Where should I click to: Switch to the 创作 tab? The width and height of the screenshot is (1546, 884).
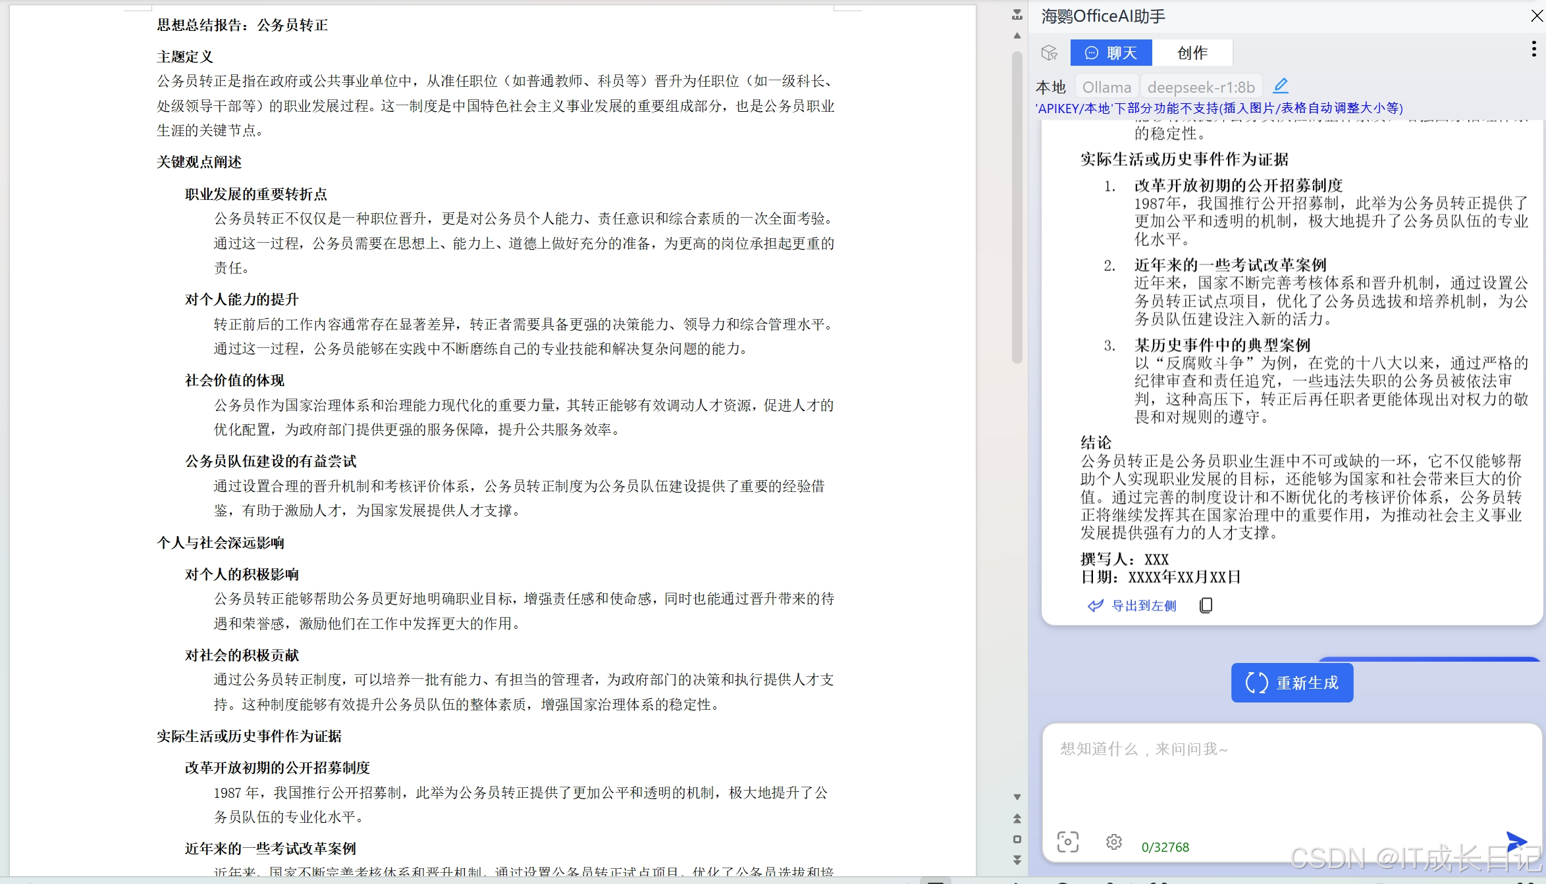[x=1192, y=53]
